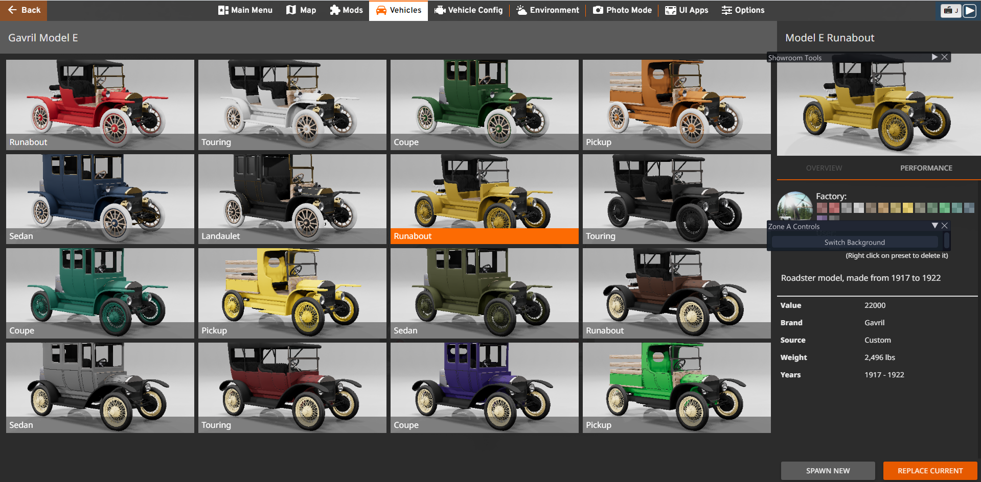
Task: Click the Options sliders icon
Action: tap(726, 10)
